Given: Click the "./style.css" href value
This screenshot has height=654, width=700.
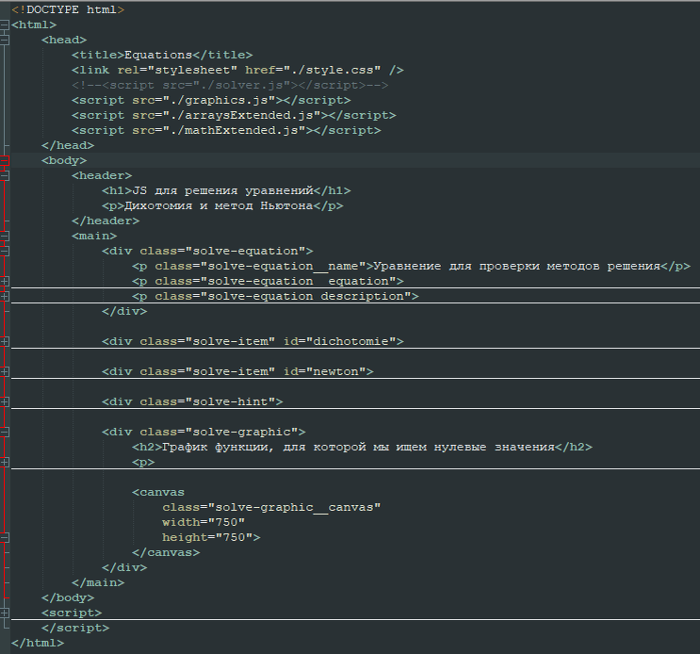Looking at the screenshot, I should point(332,70).
